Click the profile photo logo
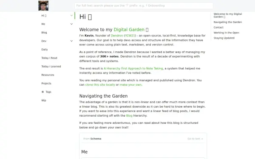 [x=43, y=6]
